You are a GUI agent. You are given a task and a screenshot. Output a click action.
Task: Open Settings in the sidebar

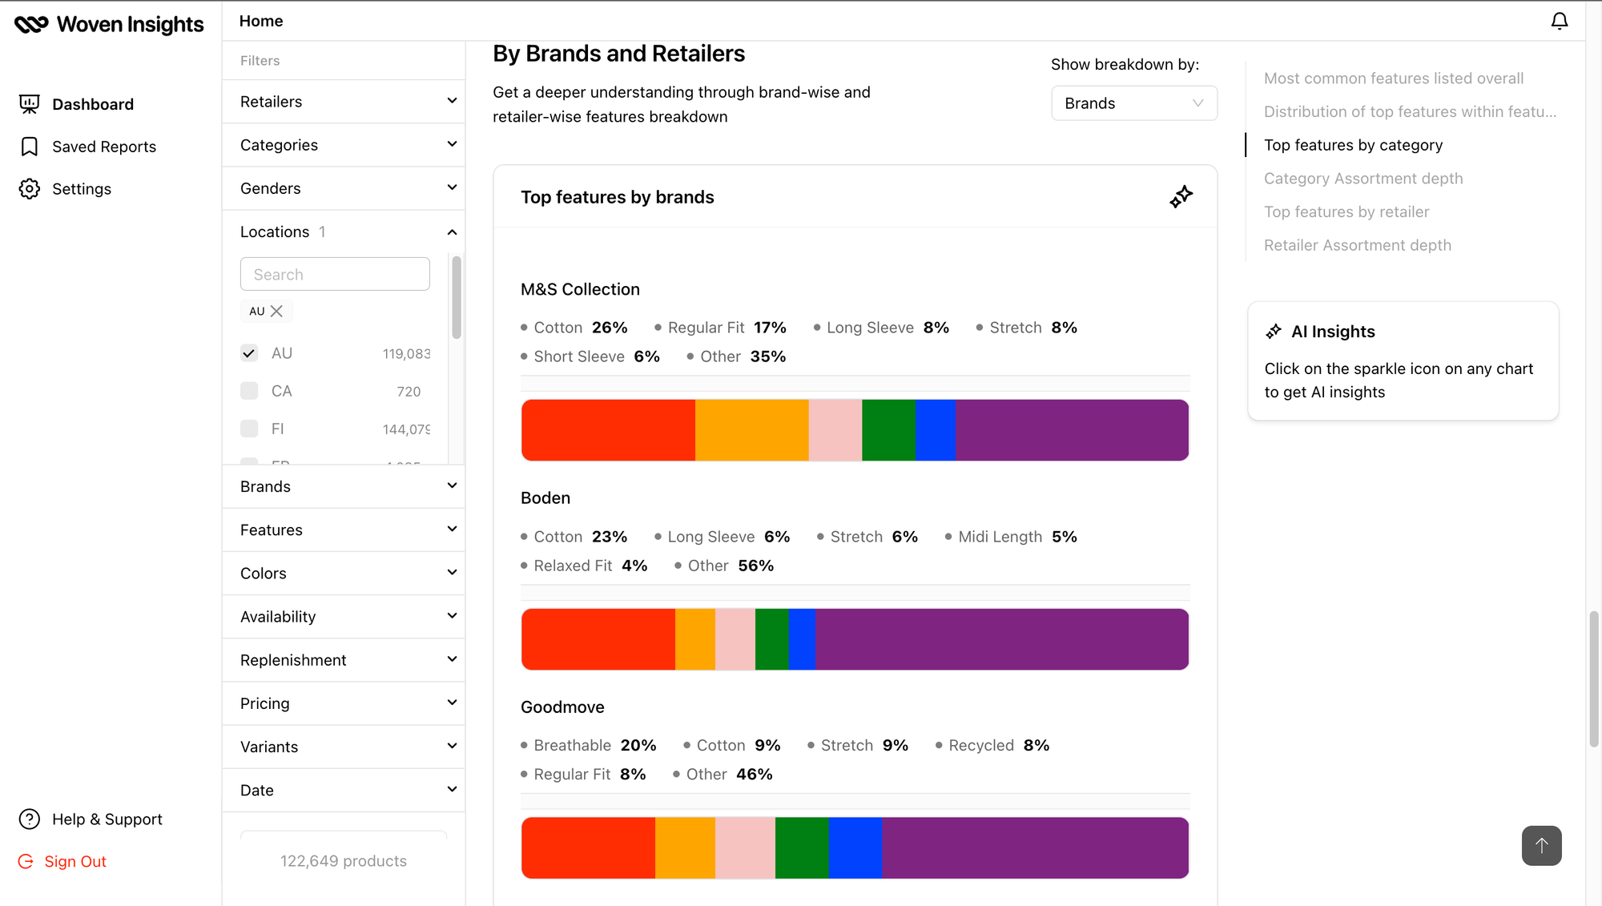[81, 189]
